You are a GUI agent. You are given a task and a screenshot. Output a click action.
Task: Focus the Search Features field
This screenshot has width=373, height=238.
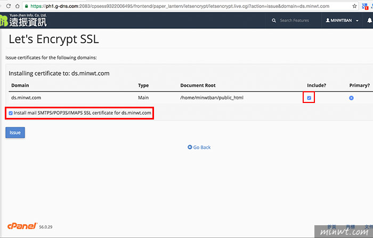coord(294,20)
